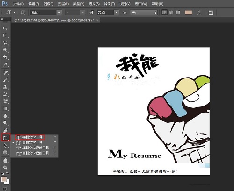Align text right
The image size is (234, 191).
178,13
